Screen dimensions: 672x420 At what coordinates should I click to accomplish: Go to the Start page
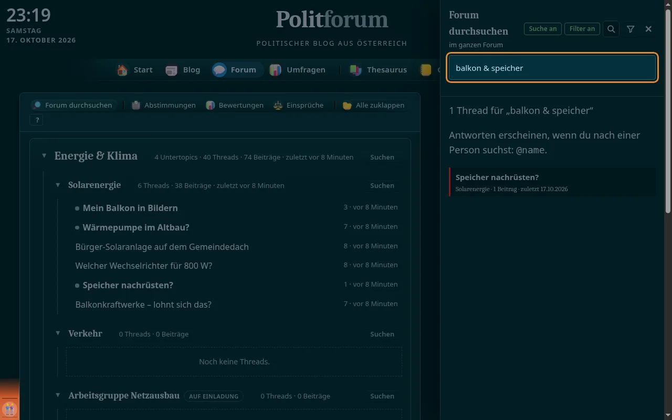click(x=135, y=70)
